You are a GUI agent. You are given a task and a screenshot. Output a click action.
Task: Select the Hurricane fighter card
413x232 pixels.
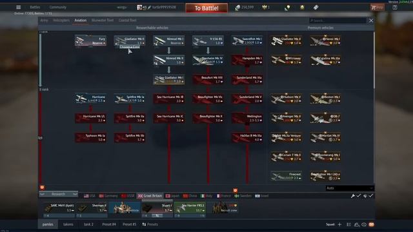tap(90, 99)
